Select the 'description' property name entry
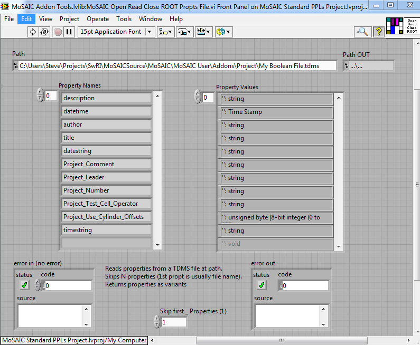The height and width of the screenshot is (345, 420). 106,98
